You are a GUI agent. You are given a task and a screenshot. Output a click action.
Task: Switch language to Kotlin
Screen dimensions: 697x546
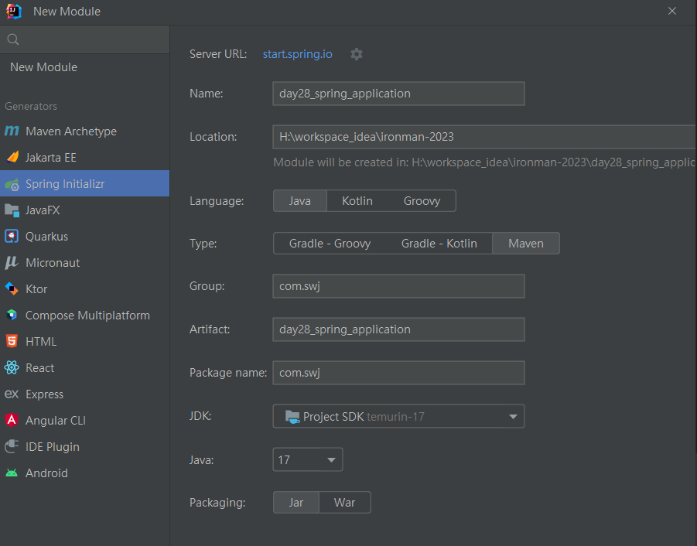click(357, 201)
